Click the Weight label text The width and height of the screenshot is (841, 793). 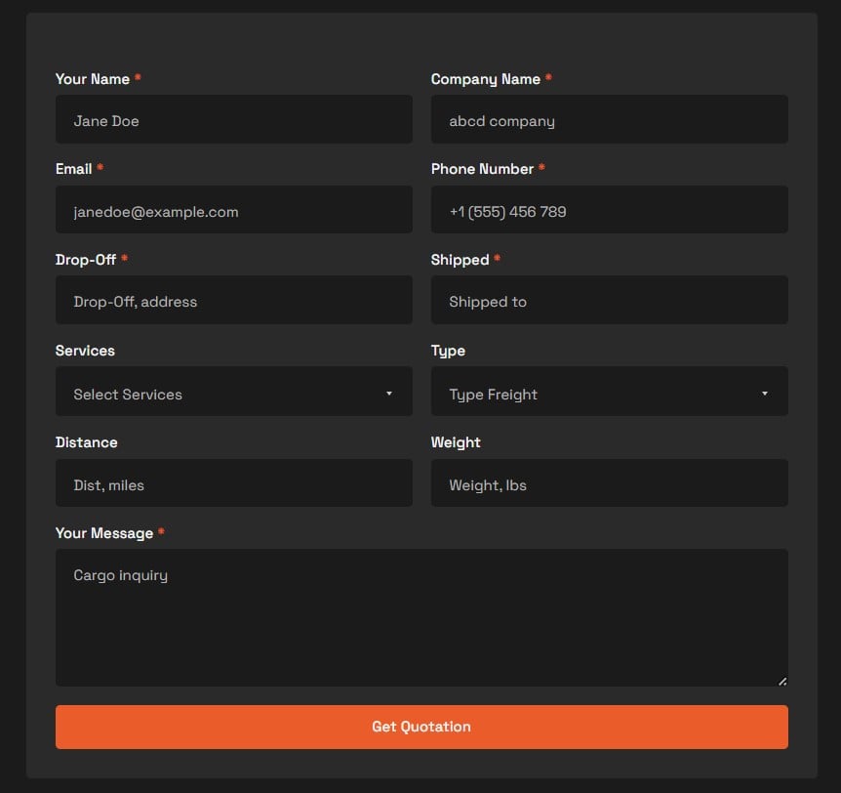click(x=456, y=442)
